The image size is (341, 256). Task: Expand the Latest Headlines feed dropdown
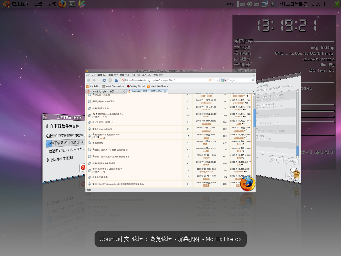(158, 86)
